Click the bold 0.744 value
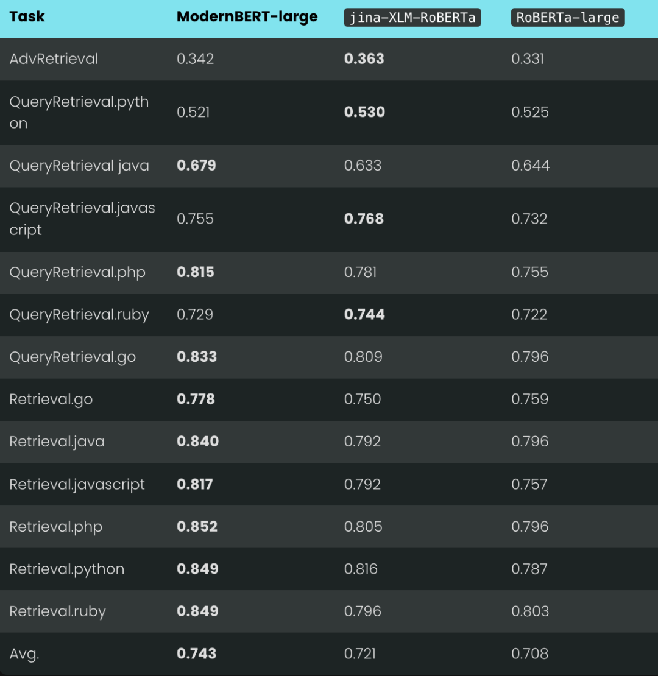Image resolution: width=658 pixels, height=676 pixels. [x=364, y=315]
